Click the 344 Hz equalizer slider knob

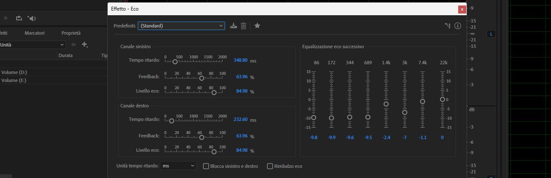pos(350,117)
